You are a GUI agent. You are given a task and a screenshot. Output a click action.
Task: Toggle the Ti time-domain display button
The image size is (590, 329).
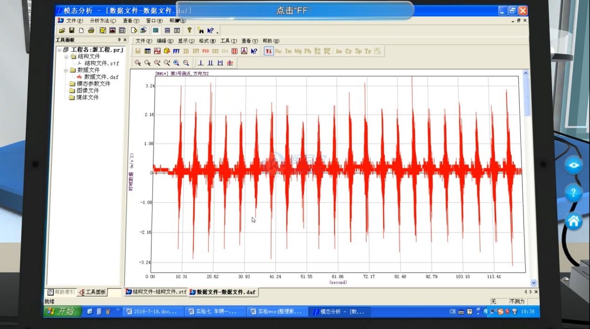[268, 51]
